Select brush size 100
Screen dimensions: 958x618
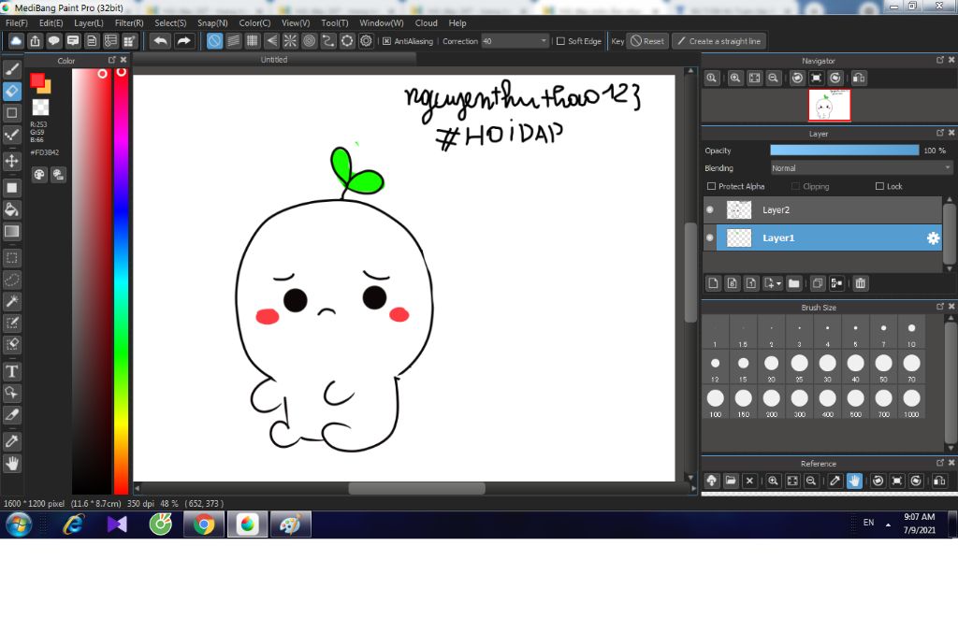tap(715, 402)
